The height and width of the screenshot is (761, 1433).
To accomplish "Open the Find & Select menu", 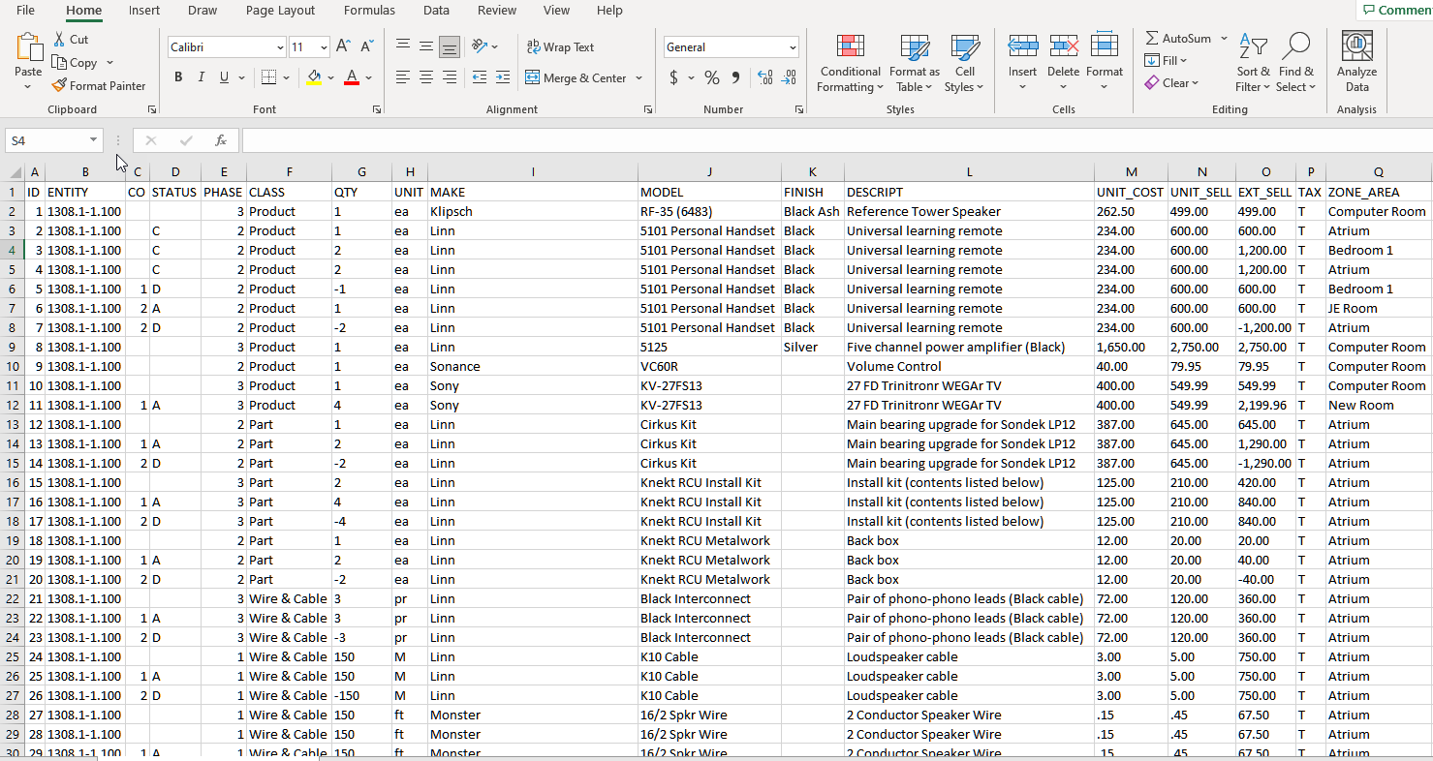I will (x=1296, y=63).
